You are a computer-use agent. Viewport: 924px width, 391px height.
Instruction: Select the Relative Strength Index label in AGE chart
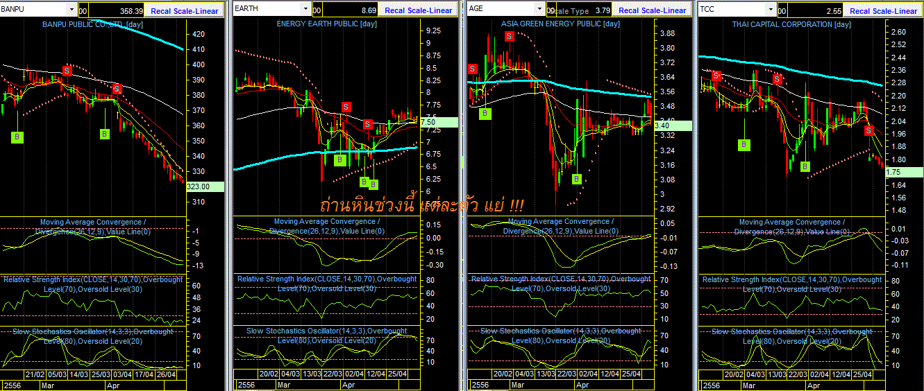[x=560, y=284]
